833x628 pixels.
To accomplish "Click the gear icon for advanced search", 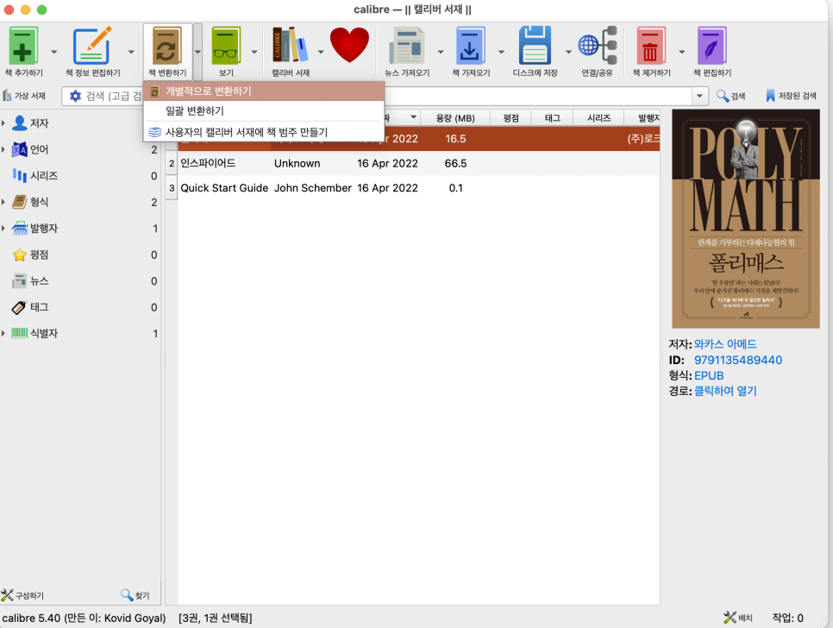I will [75, 96].
